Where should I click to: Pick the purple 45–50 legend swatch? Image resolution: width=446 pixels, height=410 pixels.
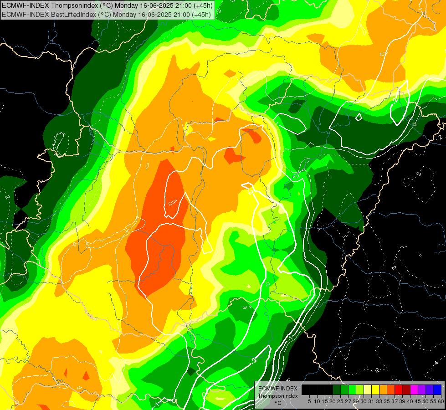422,389
